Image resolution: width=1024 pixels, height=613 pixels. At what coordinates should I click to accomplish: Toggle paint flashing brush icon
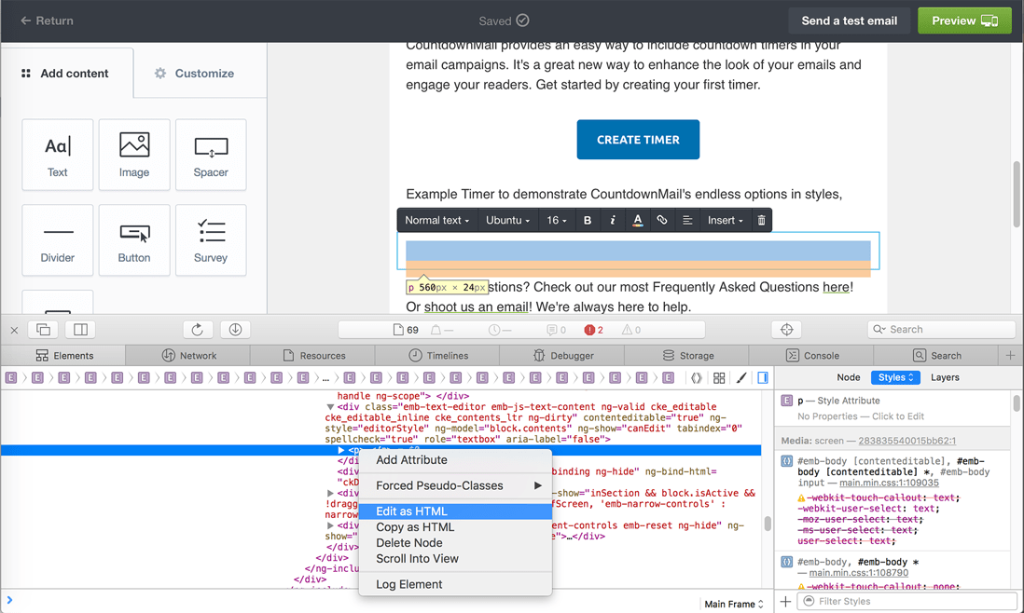point(741,377)
